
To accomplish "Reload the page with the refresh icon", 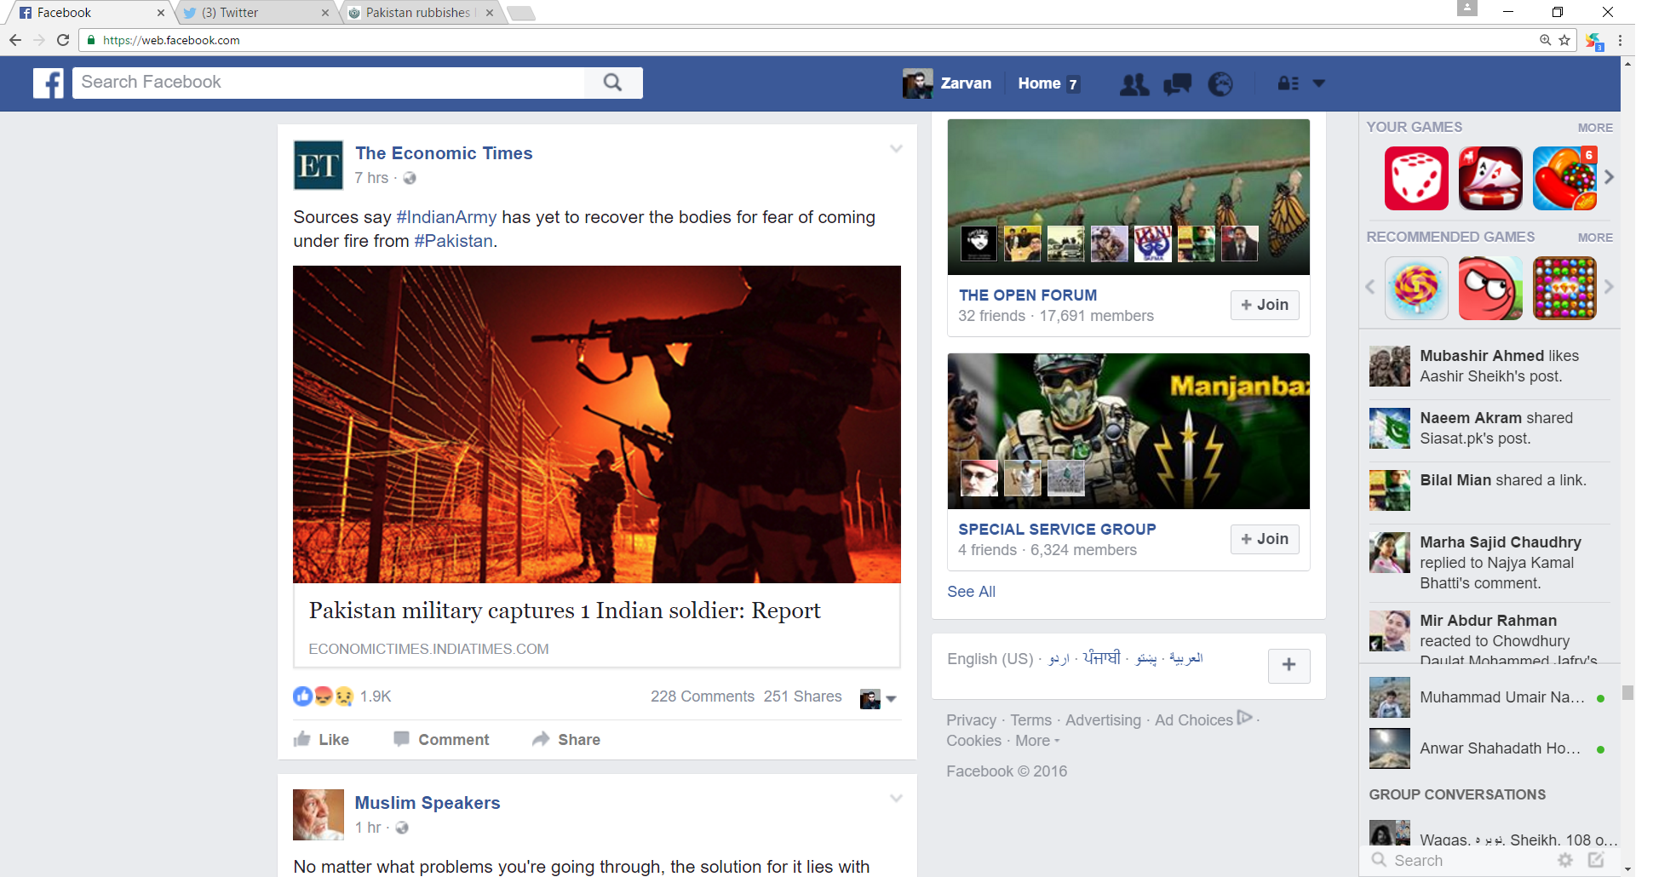I will (63, 40).
